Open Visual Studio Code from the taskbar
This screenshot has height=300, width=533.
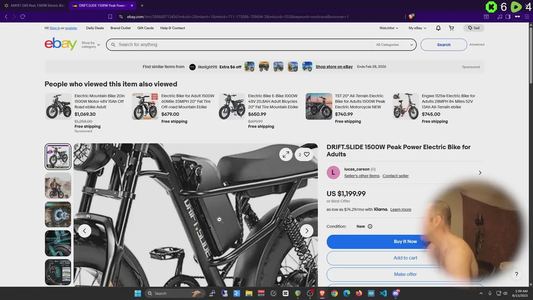(383, 293)
